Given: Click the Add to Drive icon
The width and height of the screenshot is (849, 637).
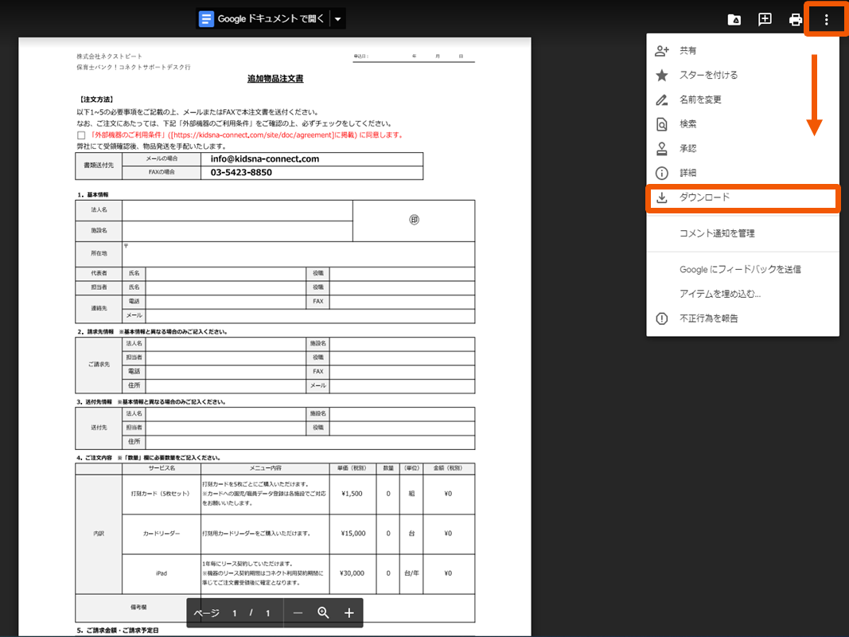Looking at the screenshot, I should click(734, 20).
